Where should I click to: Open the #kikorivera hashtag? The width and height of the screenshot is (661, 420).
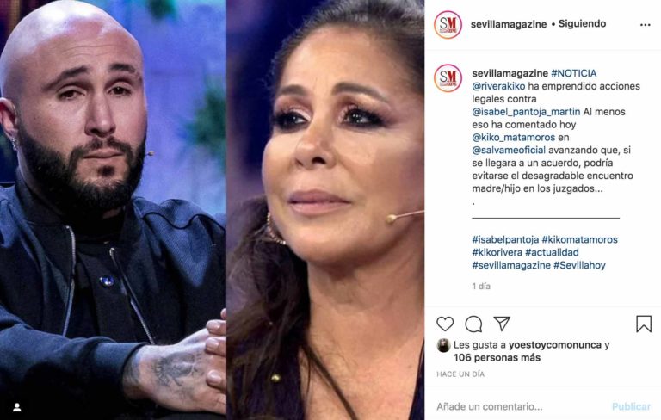coord(497,252)
